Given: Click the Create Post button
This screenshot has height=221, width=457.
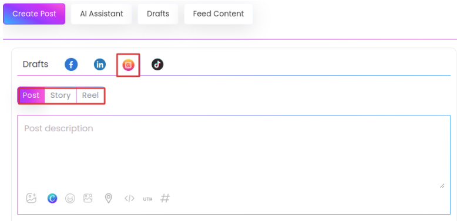Looking at the screenshot, I should point(34,14).
